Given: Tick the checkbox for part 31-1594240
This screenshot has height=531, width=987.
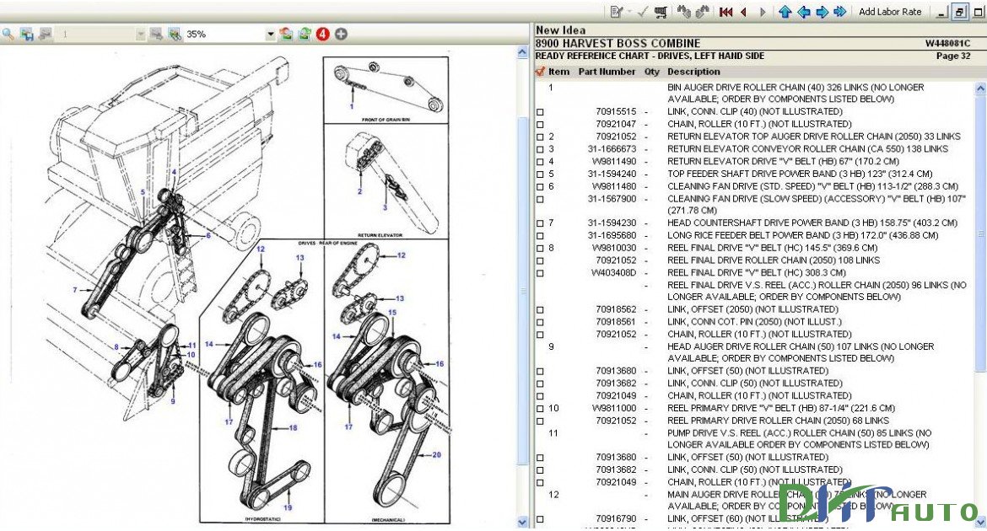Looking at the screenshot, I should (540, 174).
